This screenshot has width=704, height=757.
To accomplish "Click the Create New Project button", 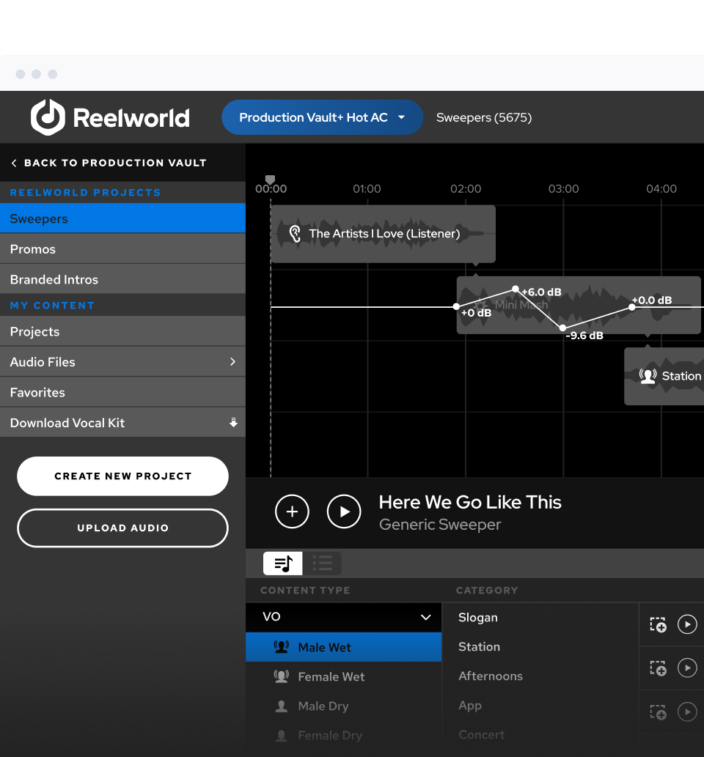I will (122, 476).
